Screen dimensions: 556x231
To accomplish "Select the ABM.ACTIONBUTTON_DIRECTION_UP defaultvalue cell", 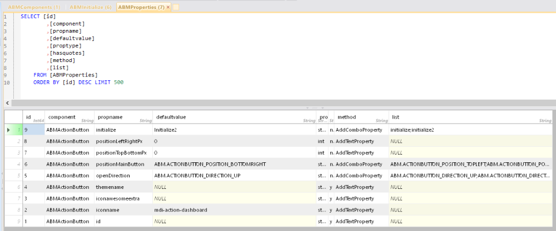I will pyautogui.click(x=235, y=176).
